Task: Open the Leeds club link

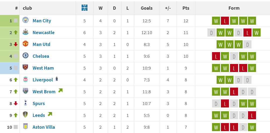Action: coord(39,115)
